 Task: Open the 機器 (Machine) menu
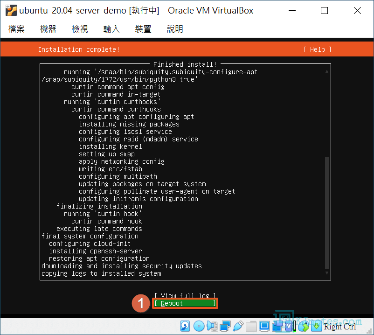[x=48, y=29]
